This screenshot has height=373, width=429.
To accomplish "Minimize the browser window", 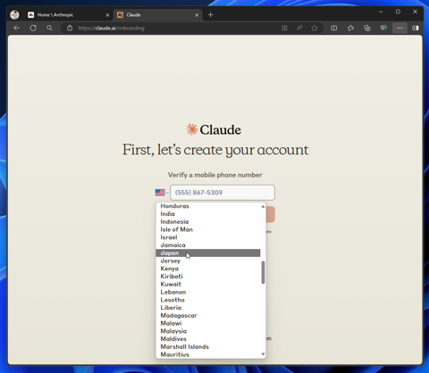I will click(381, 12).
